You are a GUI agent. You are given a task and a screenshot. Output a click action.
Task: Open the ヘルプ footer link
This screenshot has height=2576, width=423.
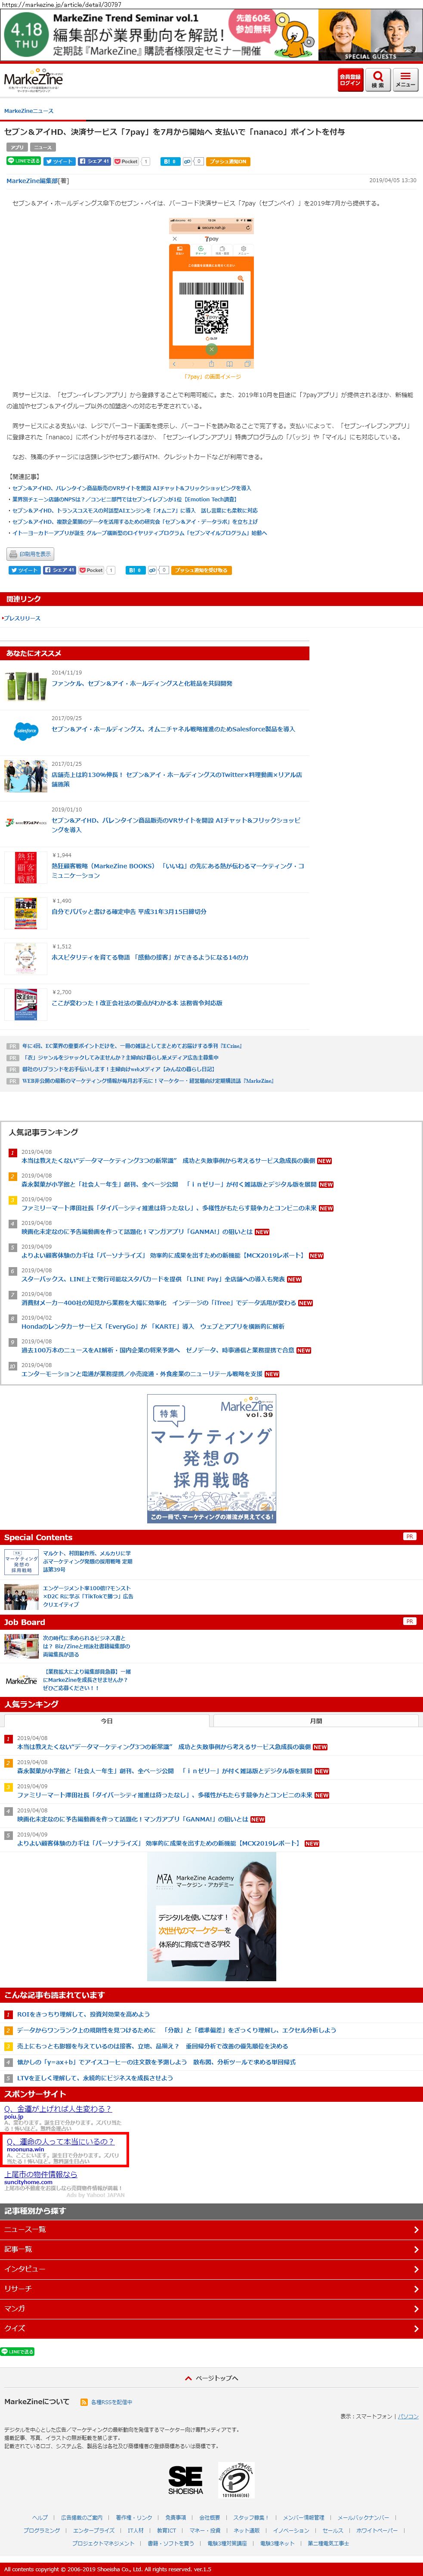coord(40,2517)
